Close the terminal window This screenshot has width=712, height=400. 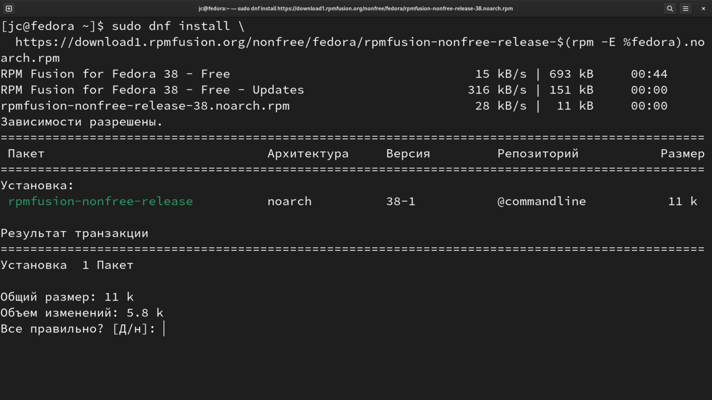pos(704,8)
